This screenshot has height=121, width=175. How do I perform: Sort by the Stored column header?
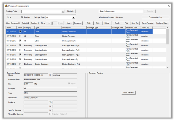tap(11, 28)
